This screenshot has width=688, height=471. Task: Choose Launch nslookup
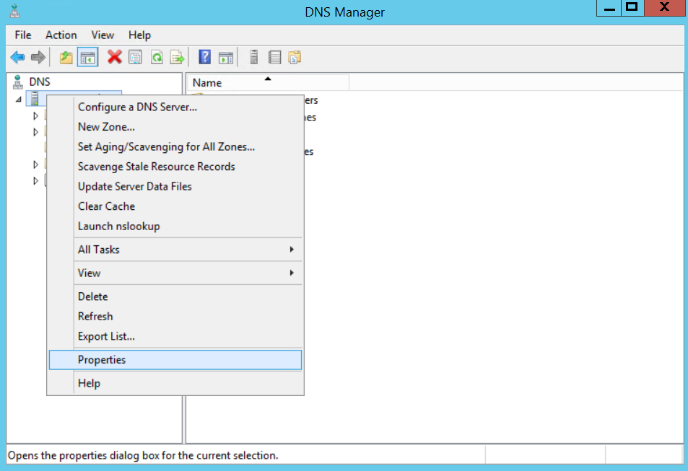point(175,226)
